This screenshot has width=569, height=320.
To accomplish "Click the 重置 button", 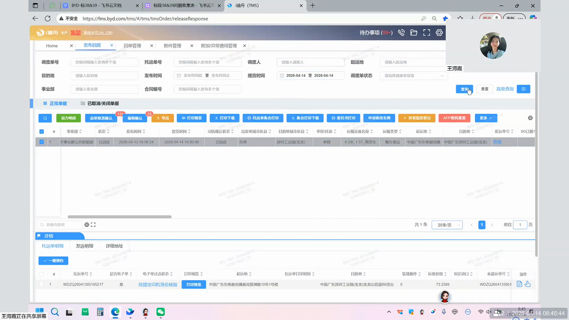I will (485, 89).
